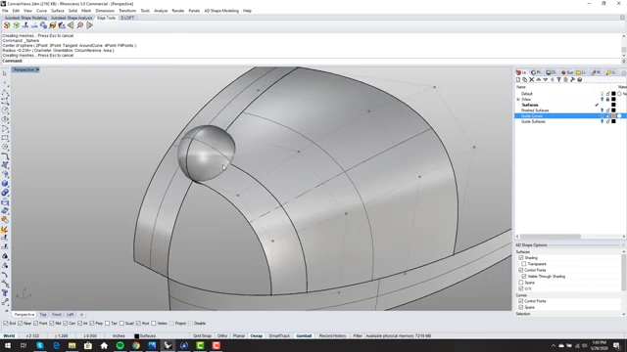This screenshot has height=352, width=627.
Task: Open Spotify from the taskbar
Action: pyautogui.click(x=120, y=345)
